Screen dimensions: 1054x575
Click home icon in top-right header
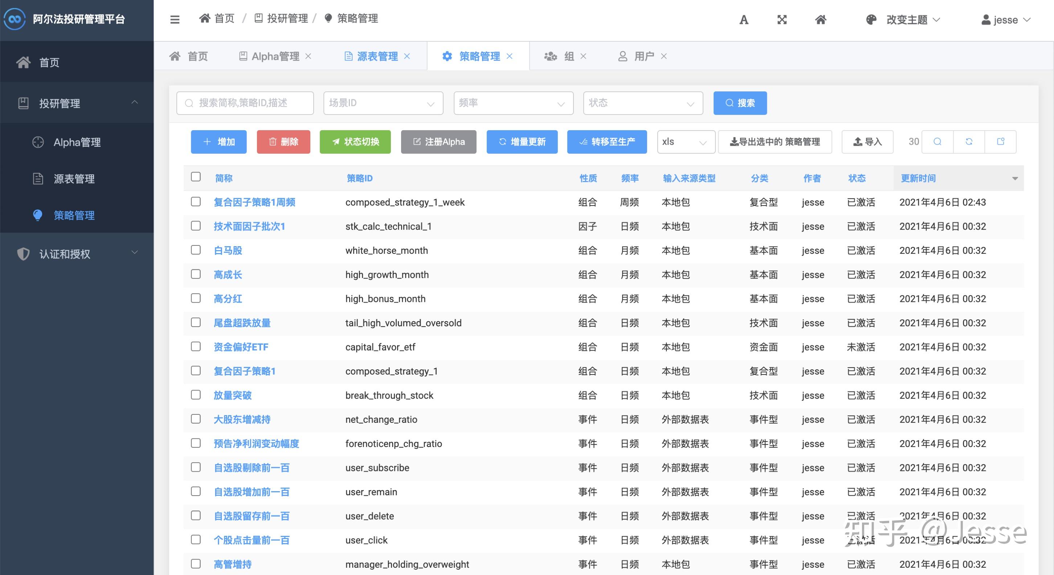(x=820, y=20)
